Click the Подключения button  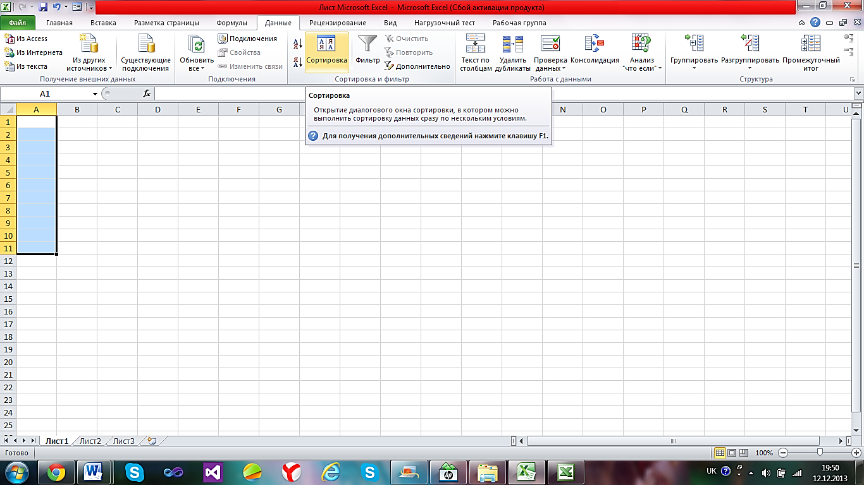(x=247, y=39)
